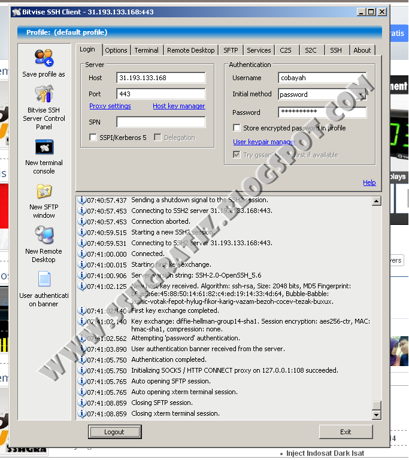
Task: Check Store encrypted password in profile
Action: pyautogui.click(x=237, y=127)
